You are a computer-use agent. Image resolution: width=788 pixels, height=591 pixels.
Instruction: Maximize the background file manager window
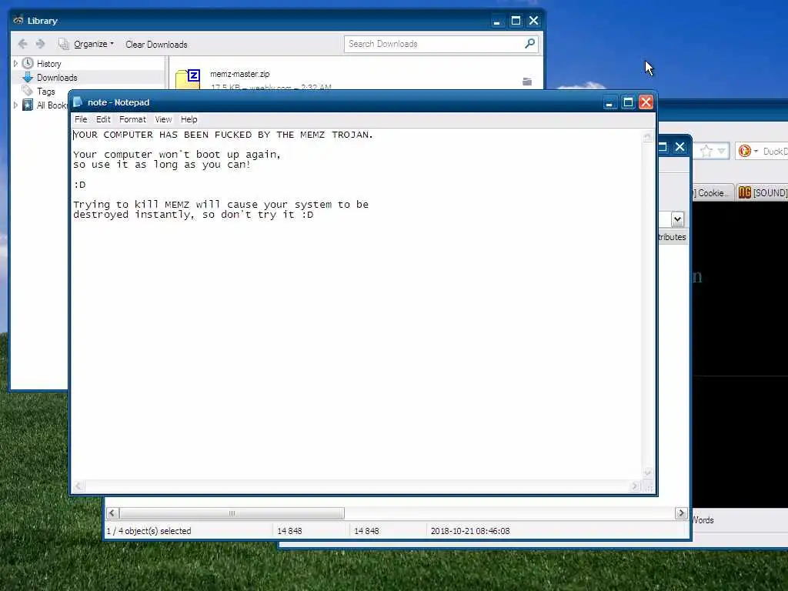663,147
